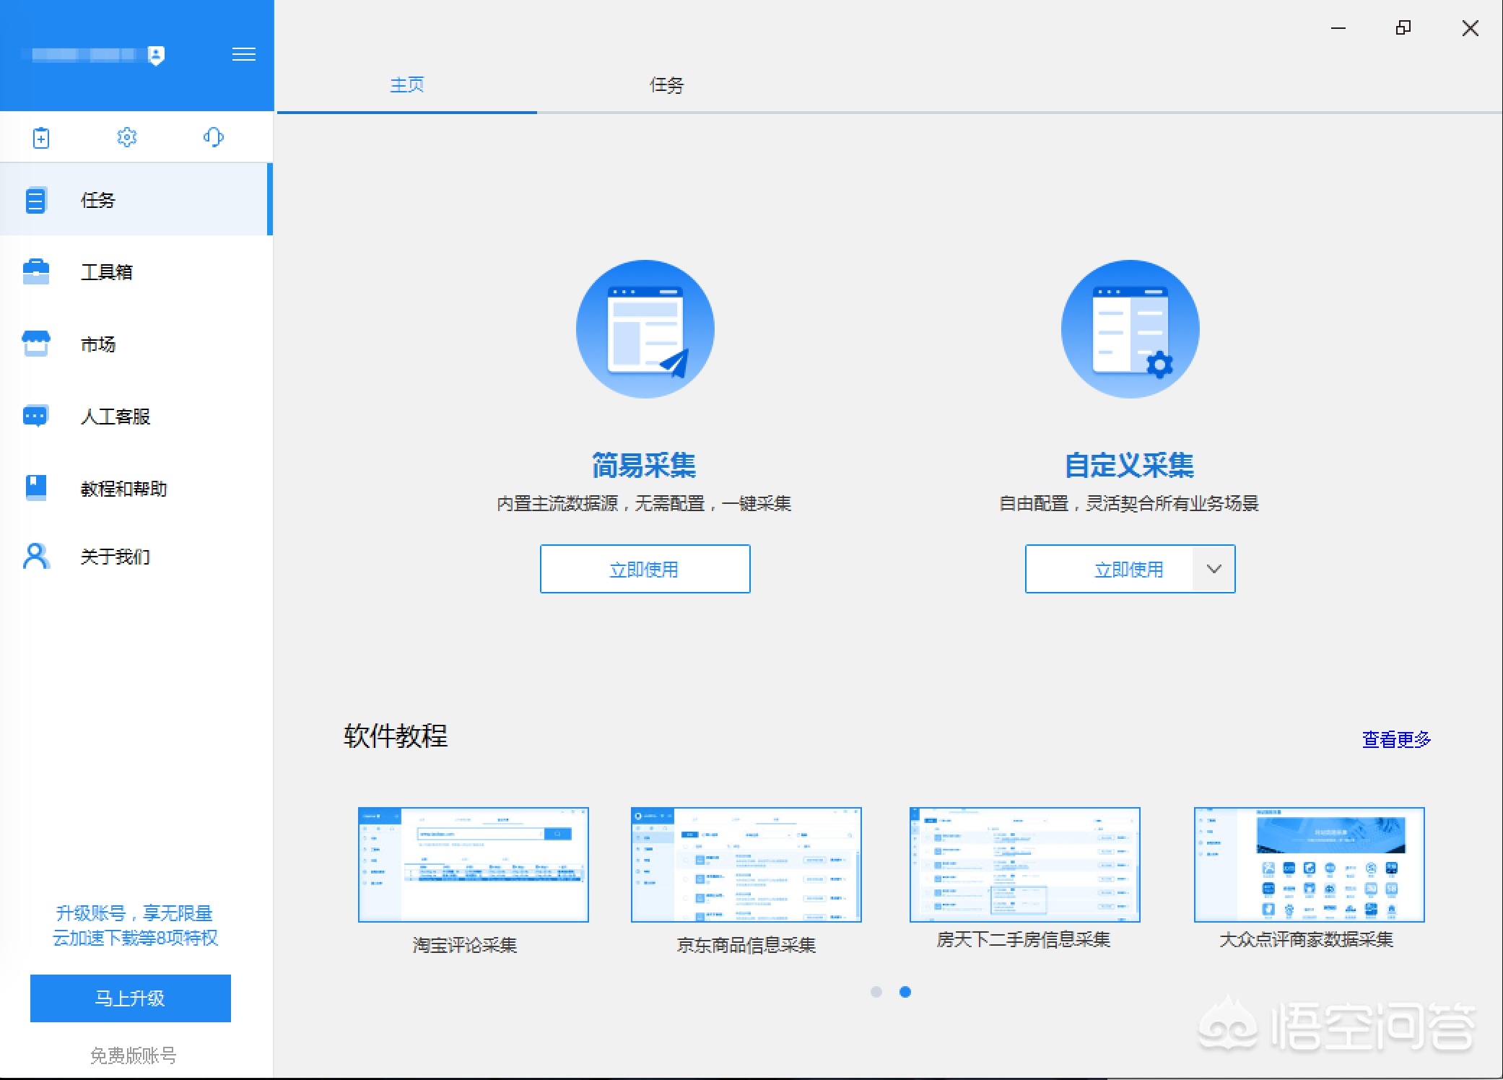Open 市场 in the sidebar
This screenshot has height=1080, width=1503.
click(136, 344)
